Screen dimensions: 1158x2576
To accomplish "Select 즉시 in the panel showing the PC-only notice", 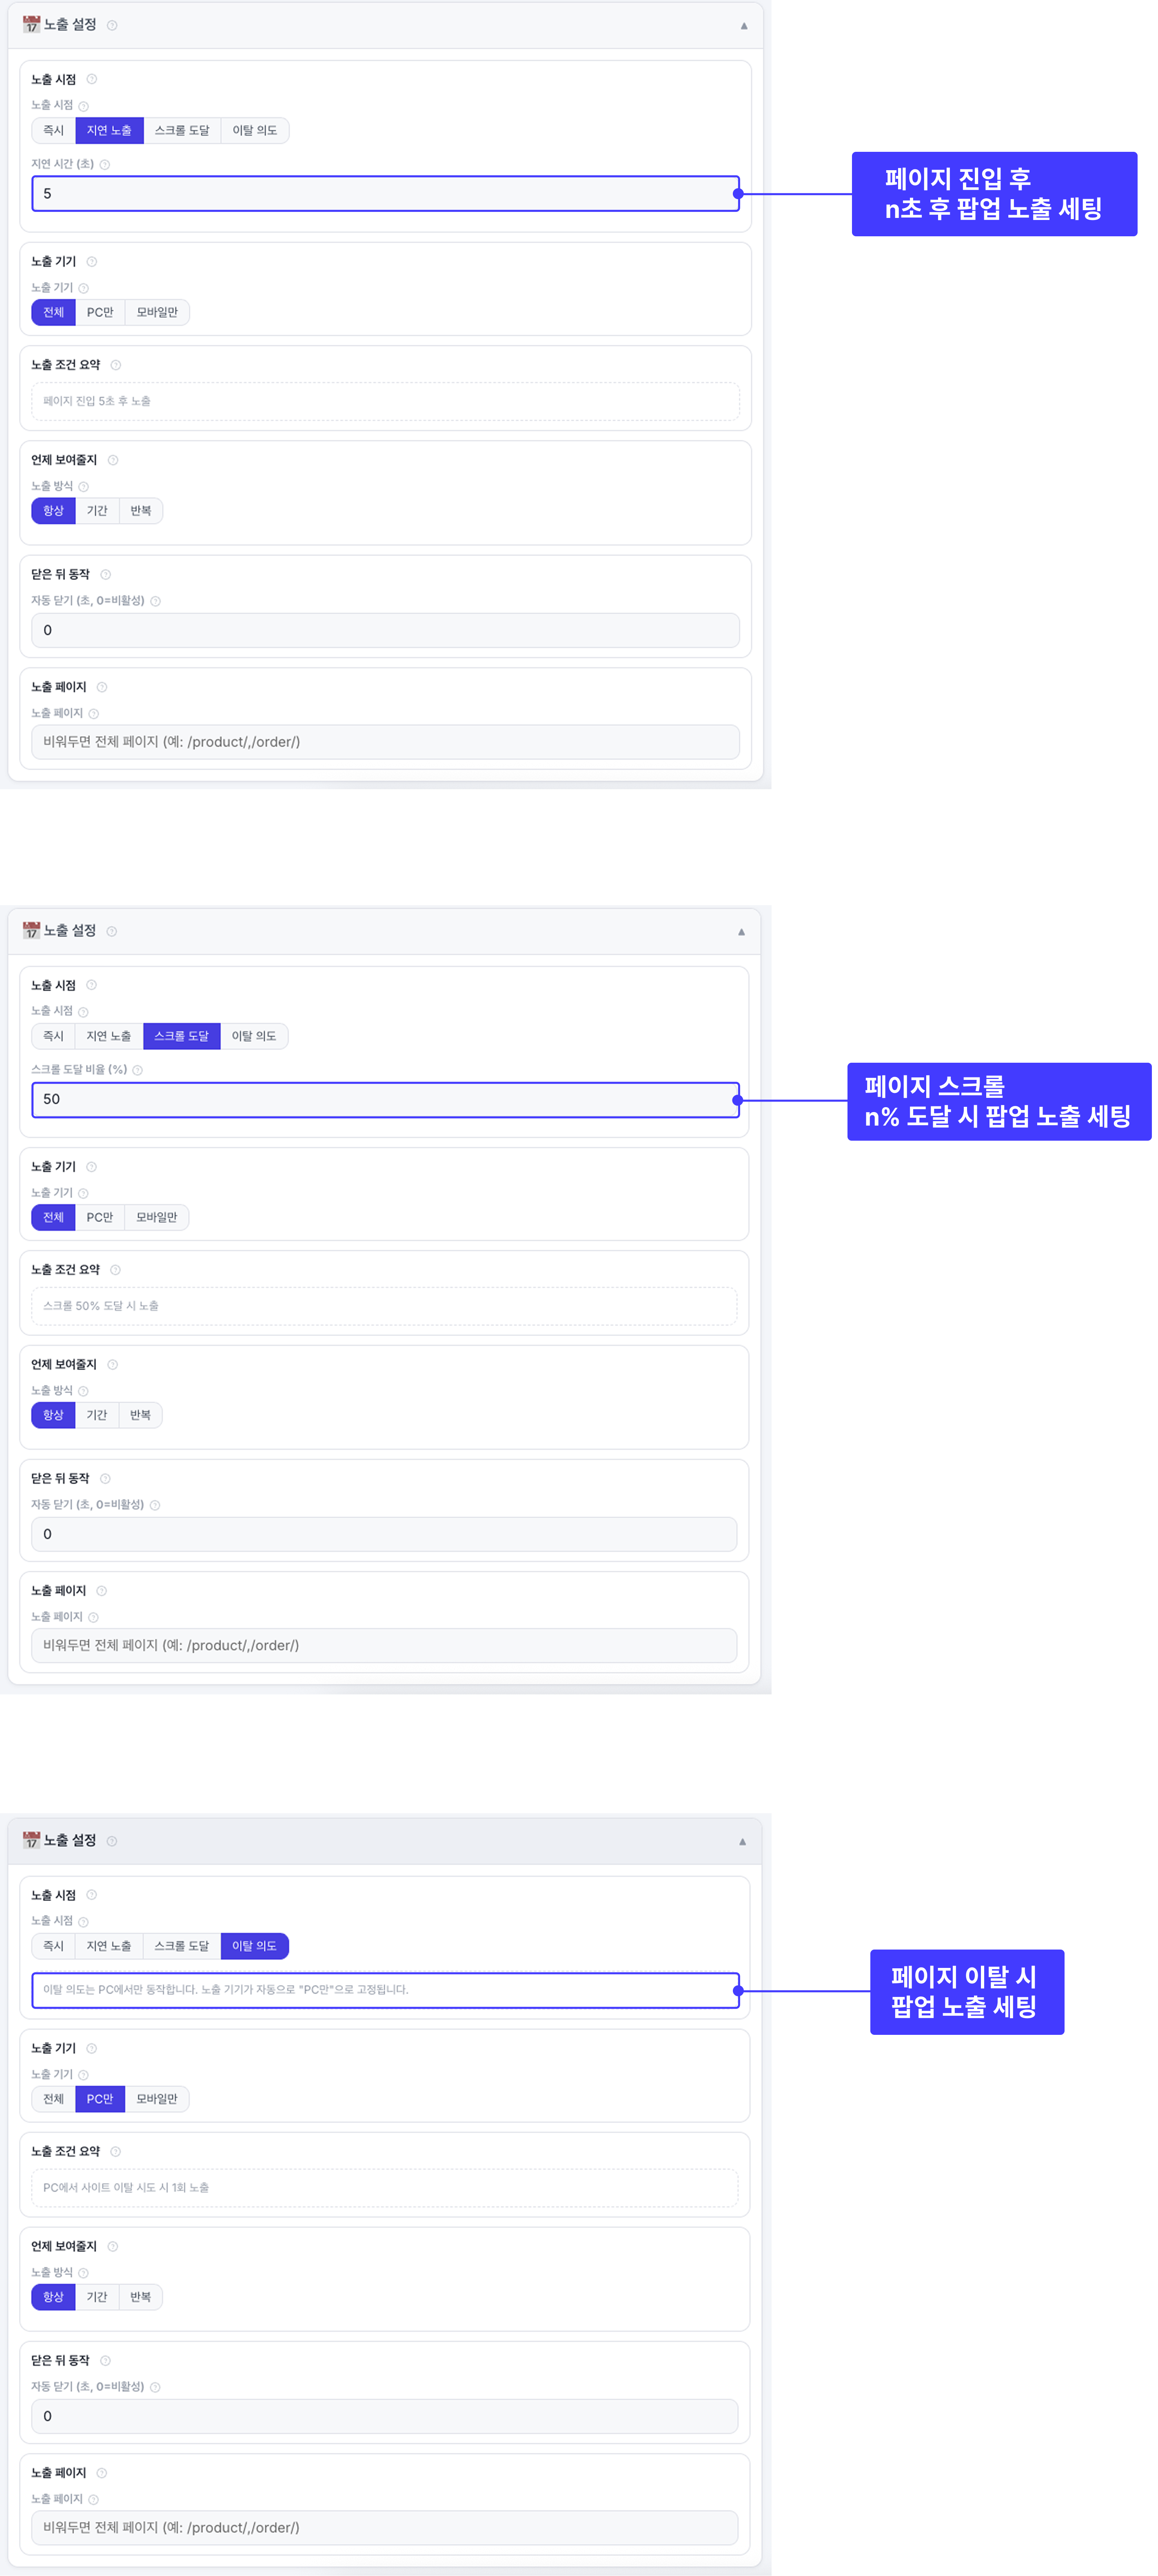I will pyautogui.click(x=54, y=1946).
